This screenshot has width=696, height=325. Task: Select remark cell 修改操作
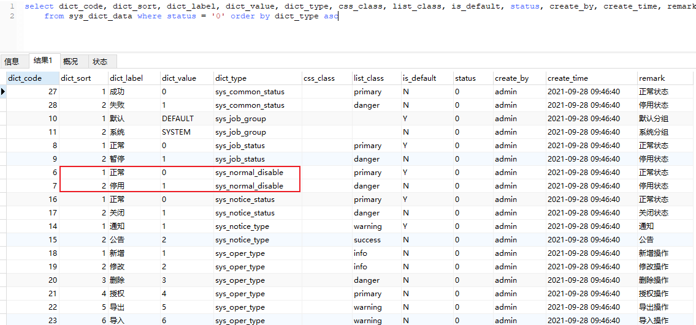pos(667,267)
